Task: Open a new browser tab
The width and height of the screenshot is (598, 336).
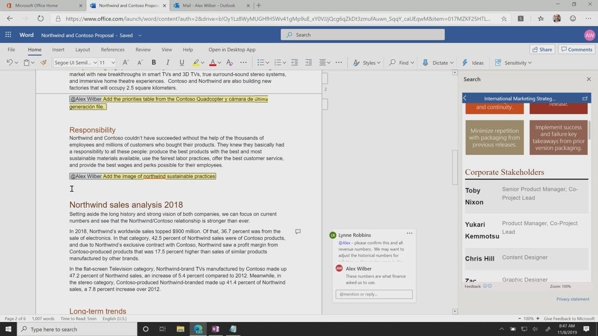Action: pos(259,6)
